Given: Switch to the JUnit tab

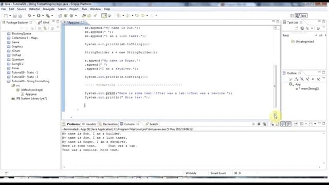Looking at the screenshot, I should coord(44,23).
